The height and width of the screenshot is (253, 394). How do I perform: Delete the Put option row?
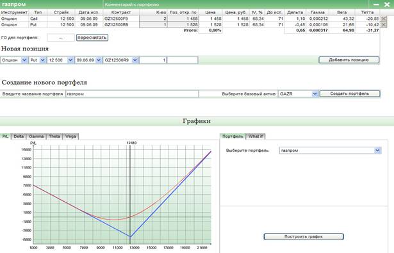tap(383, 24)
